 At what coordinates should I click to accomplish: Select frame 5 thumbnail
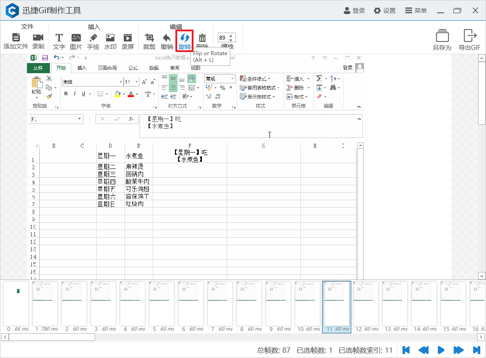[x=161, y=304]
